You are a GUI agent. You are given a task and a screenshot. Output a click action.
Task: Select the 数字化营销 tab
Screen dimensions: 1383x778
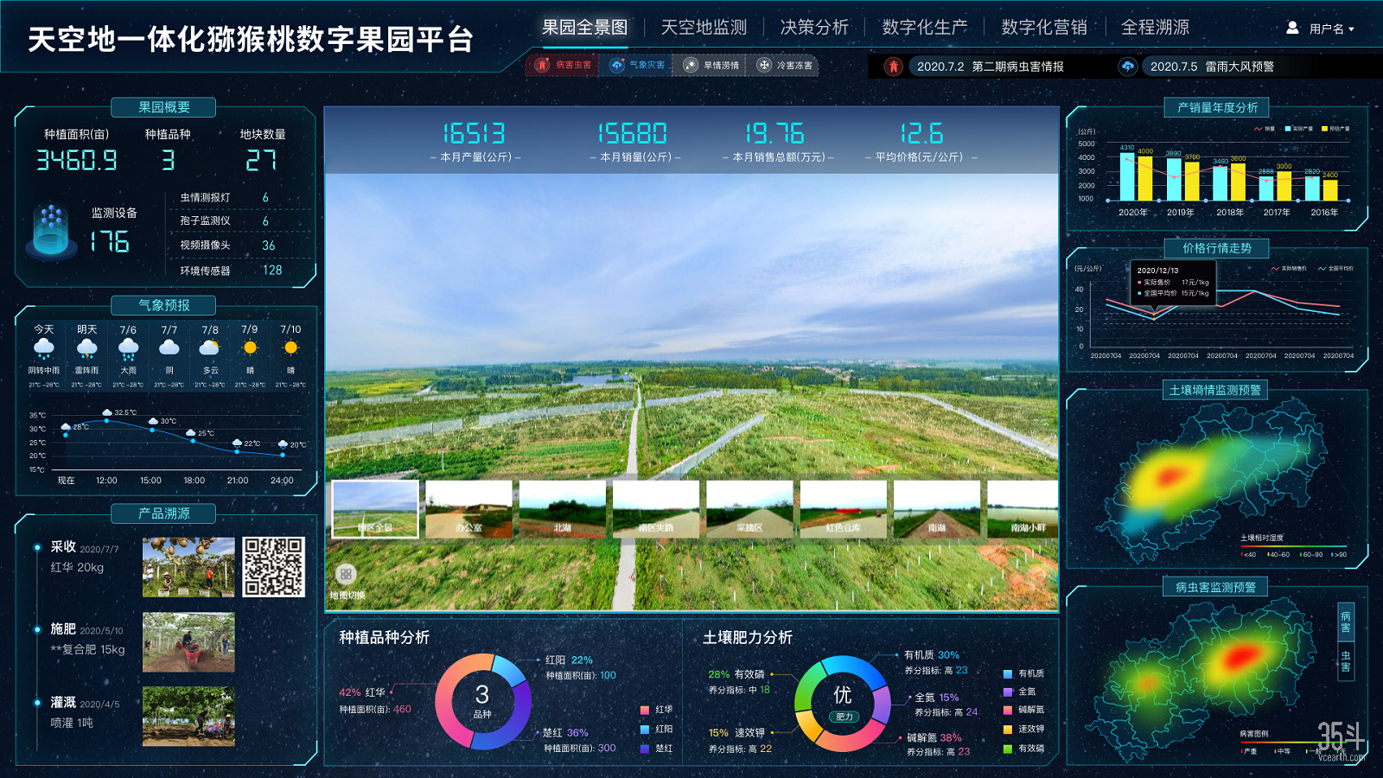point(1044,28)
